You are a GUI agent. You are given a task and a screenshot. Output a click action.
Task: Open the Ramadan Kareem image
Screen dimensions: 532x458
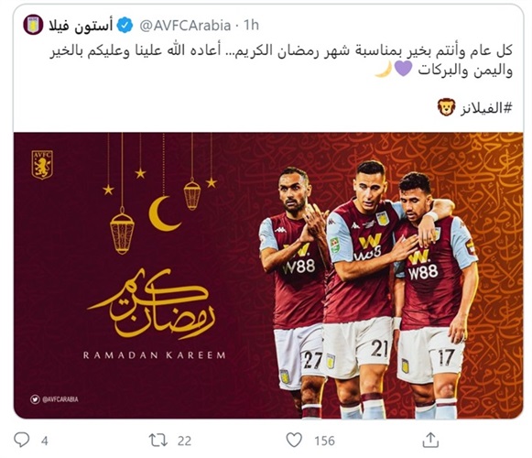click(268, 276)
